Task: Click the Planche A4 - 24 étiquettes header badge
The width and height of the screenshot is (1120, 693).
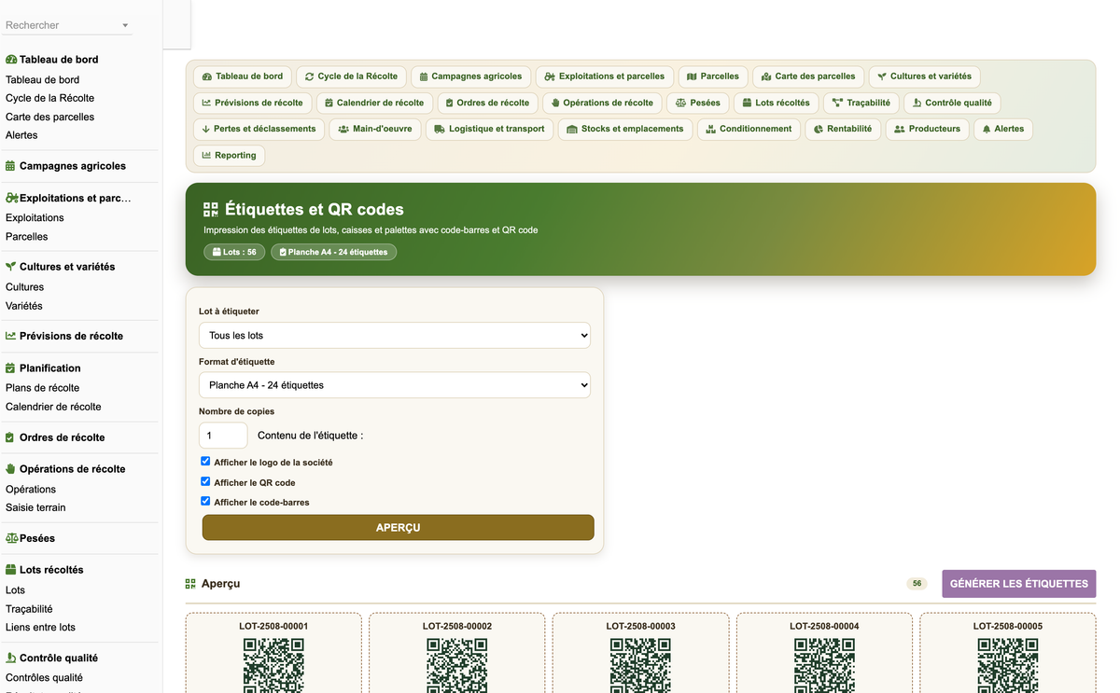Action: tap(333, 252)
